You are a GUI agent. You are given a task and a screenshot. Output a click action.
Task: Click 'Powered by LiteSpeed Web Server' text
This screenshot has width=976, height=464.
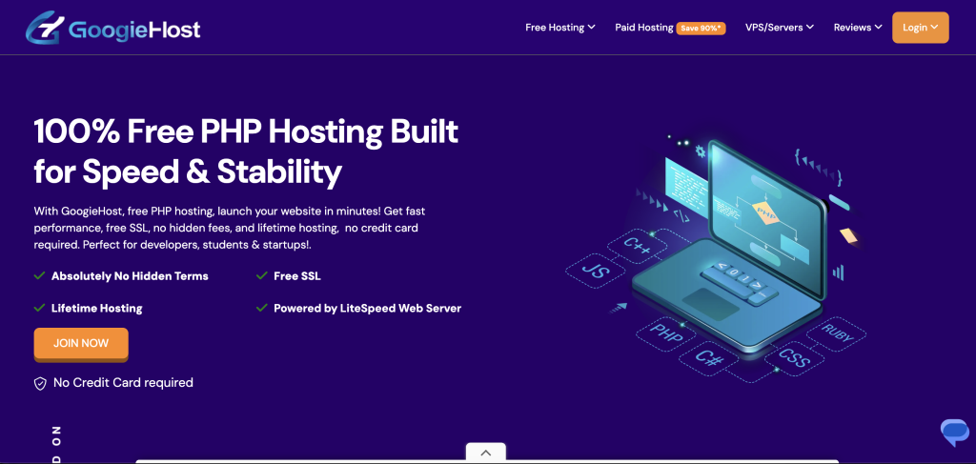(x=367, y=308)
